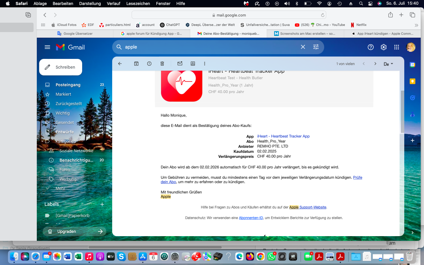Click the email vertical scrollbar
Viewport: 424px width, 265px height.
click(403, 112)
